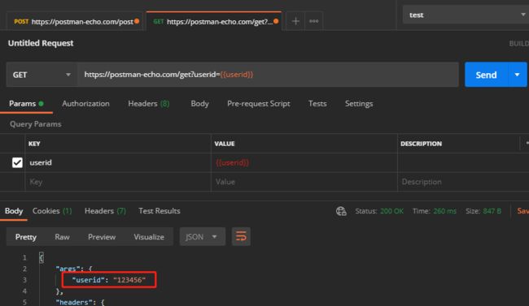
Task: Select the Pretty view button
Action: click(26, 237)
